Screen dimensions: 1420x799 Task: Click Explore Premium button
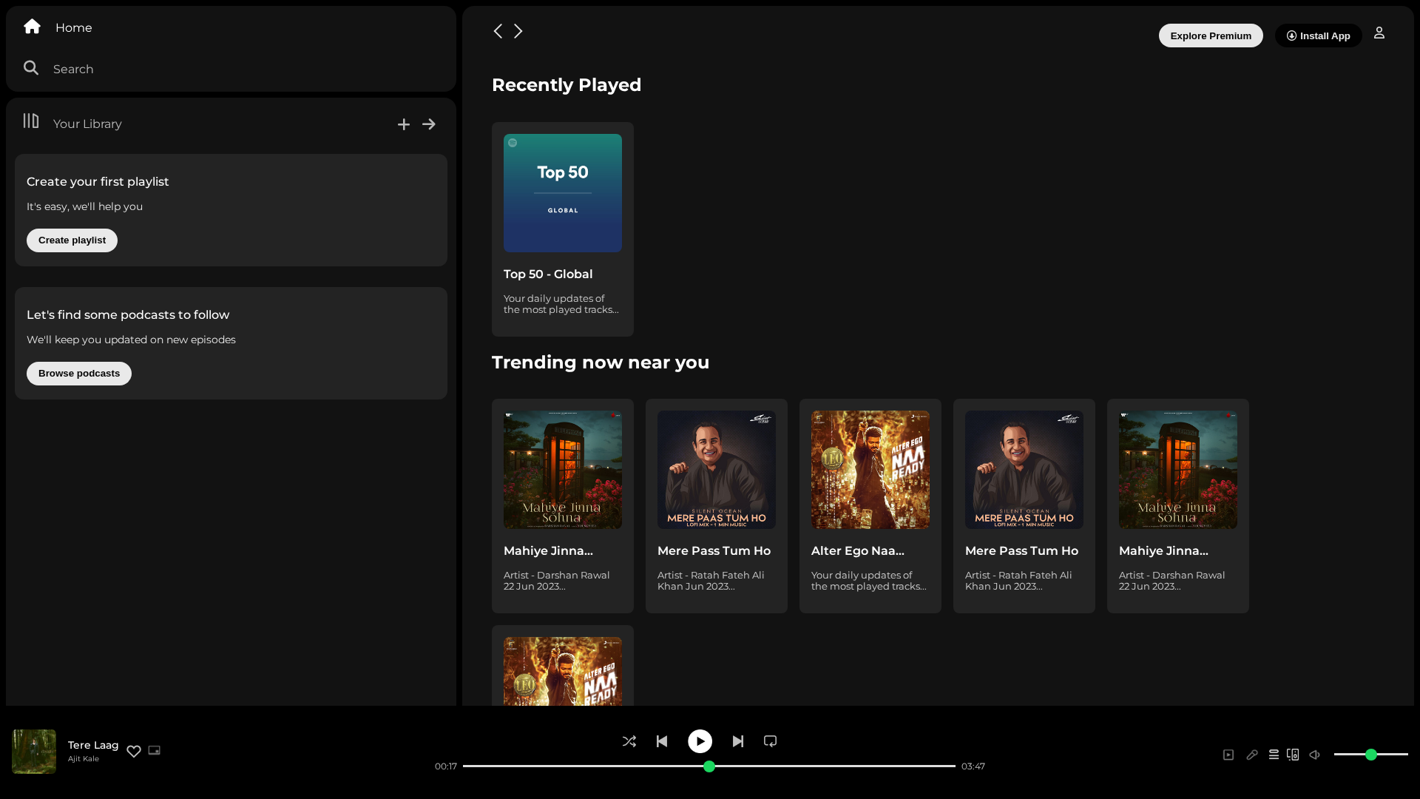click(1211, 36)
